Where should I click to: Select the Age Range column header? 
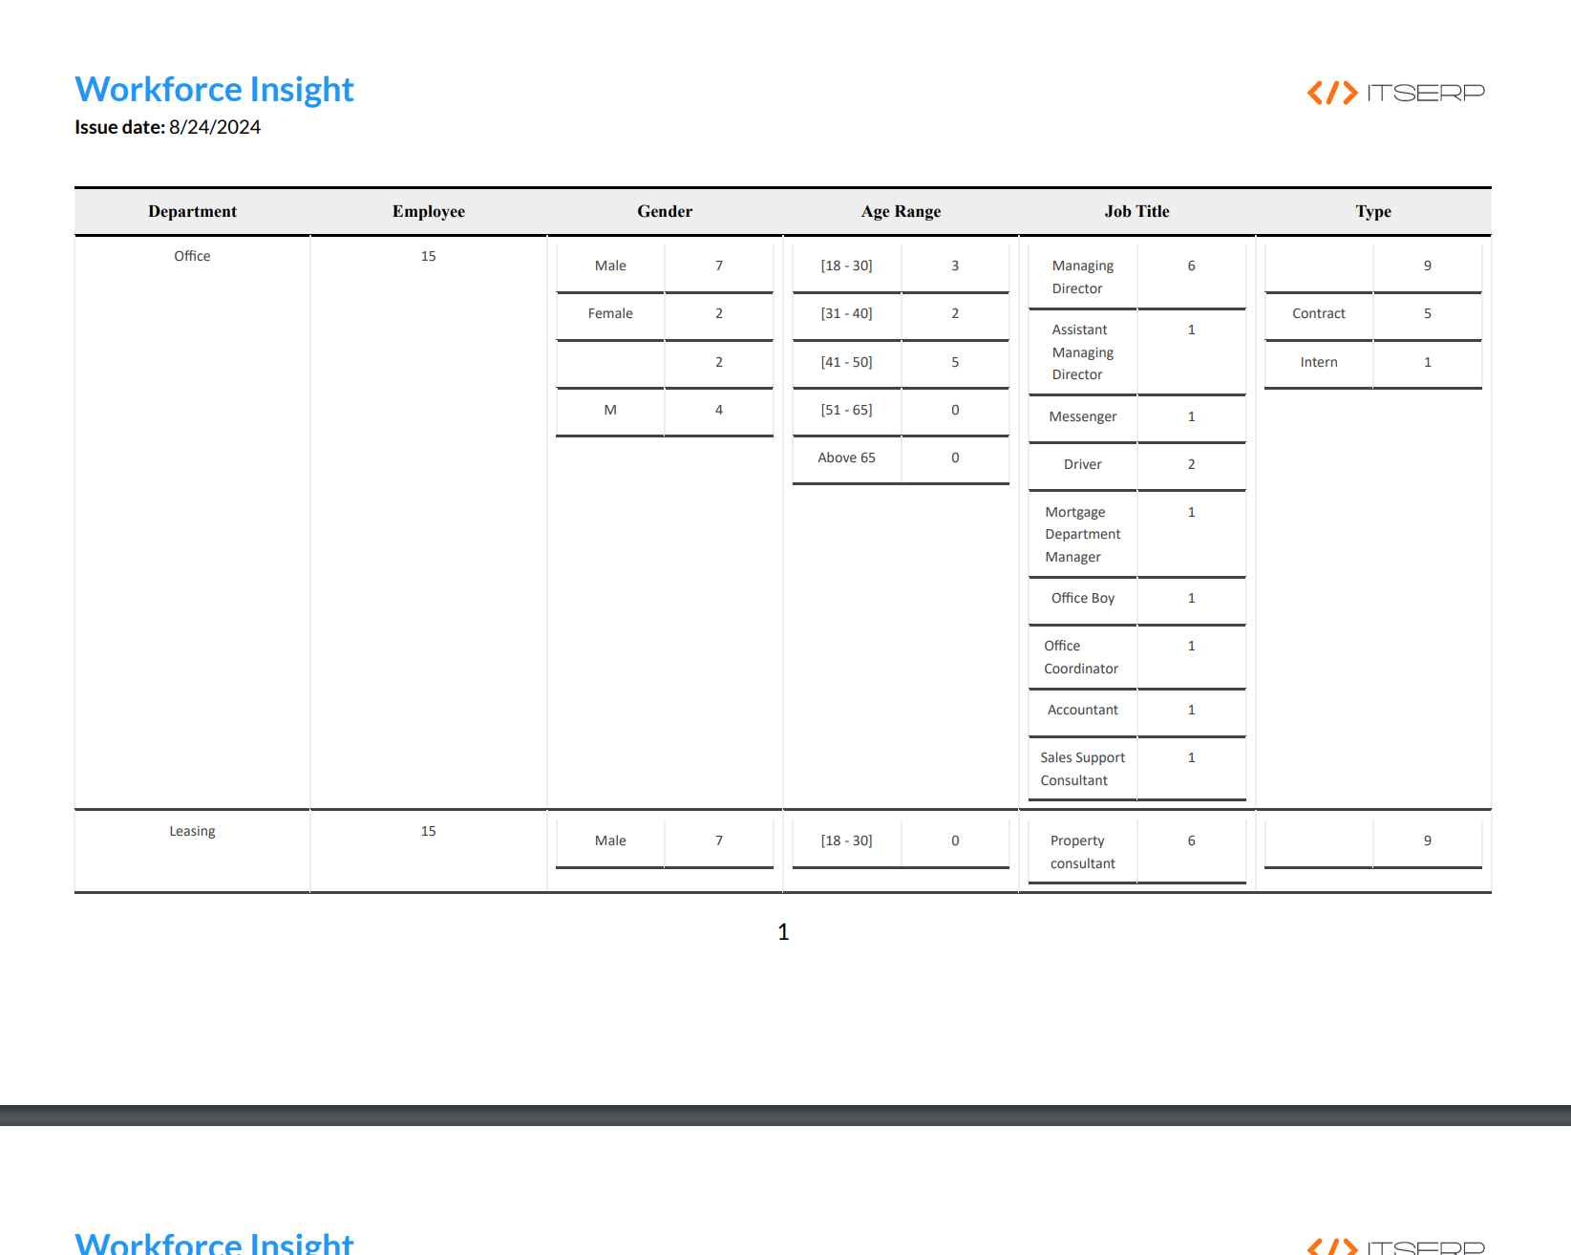[900, 211]
